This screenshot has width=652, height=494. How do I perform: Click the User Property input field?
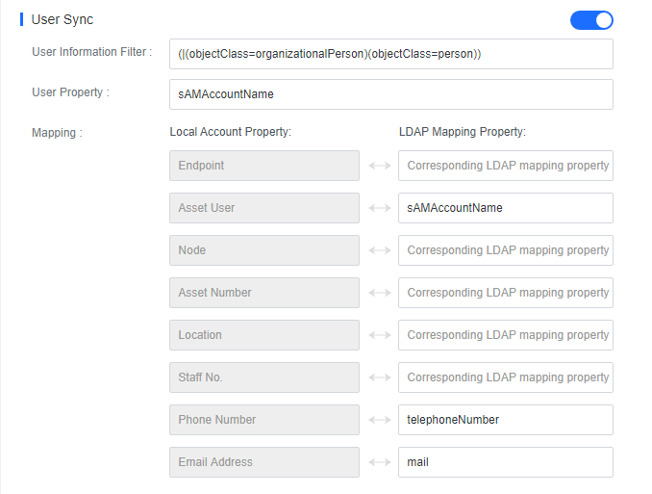[x=390, y=94]
